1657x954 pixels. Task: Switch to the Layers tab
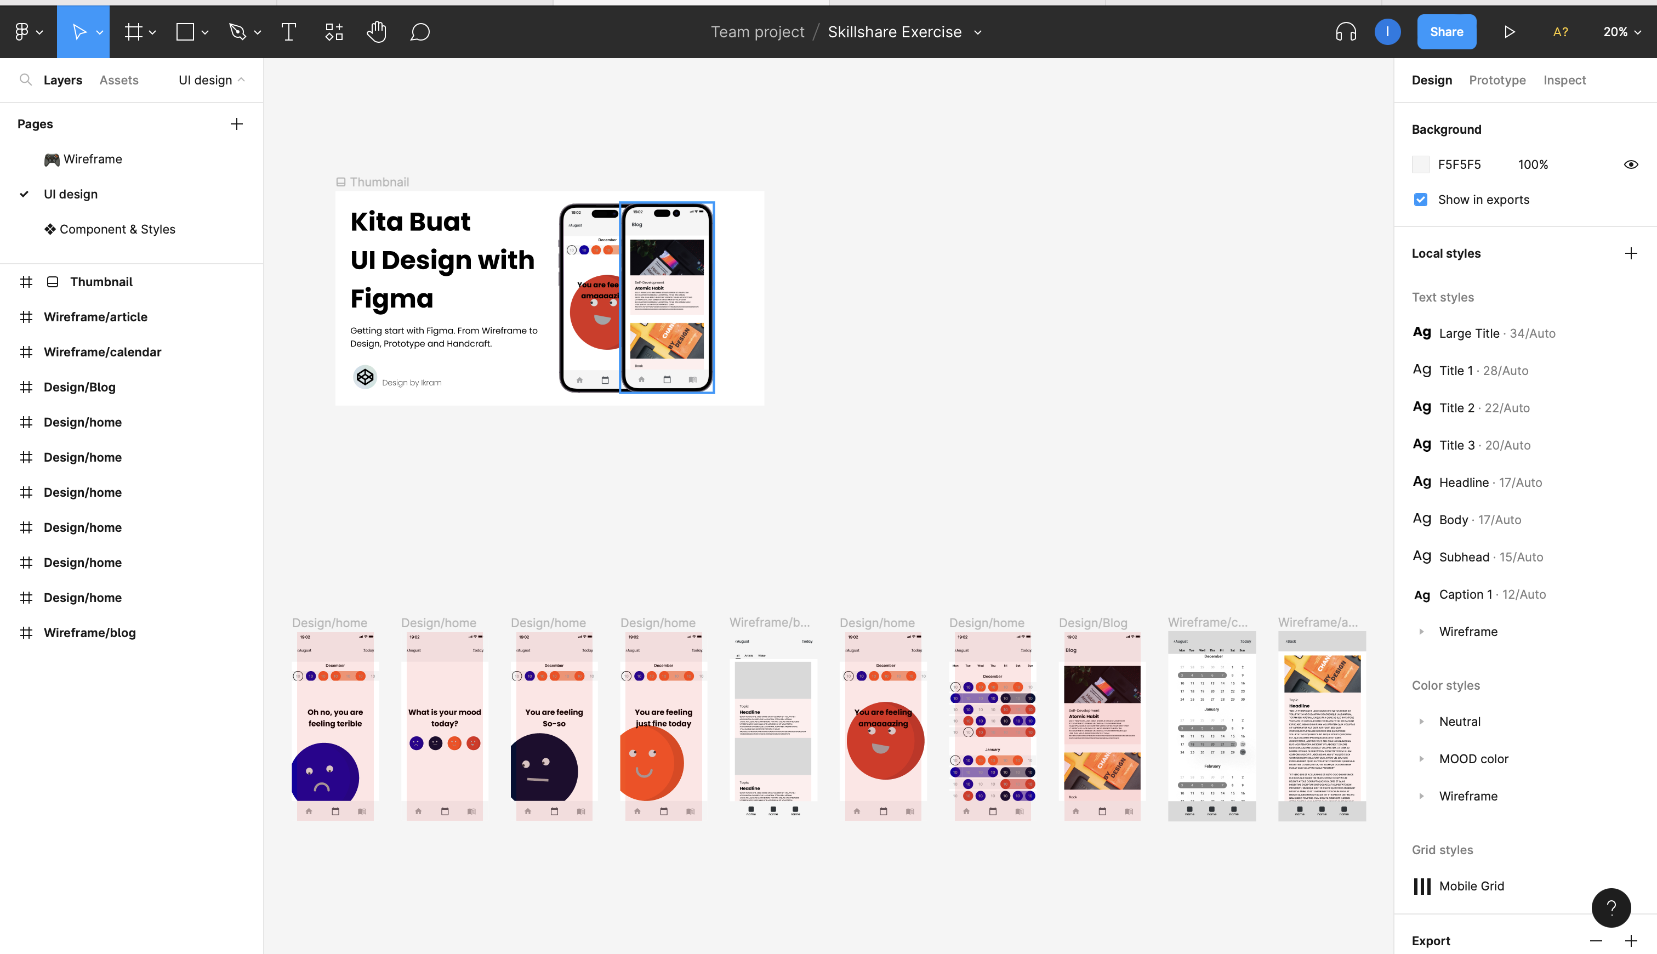(63, 80)
